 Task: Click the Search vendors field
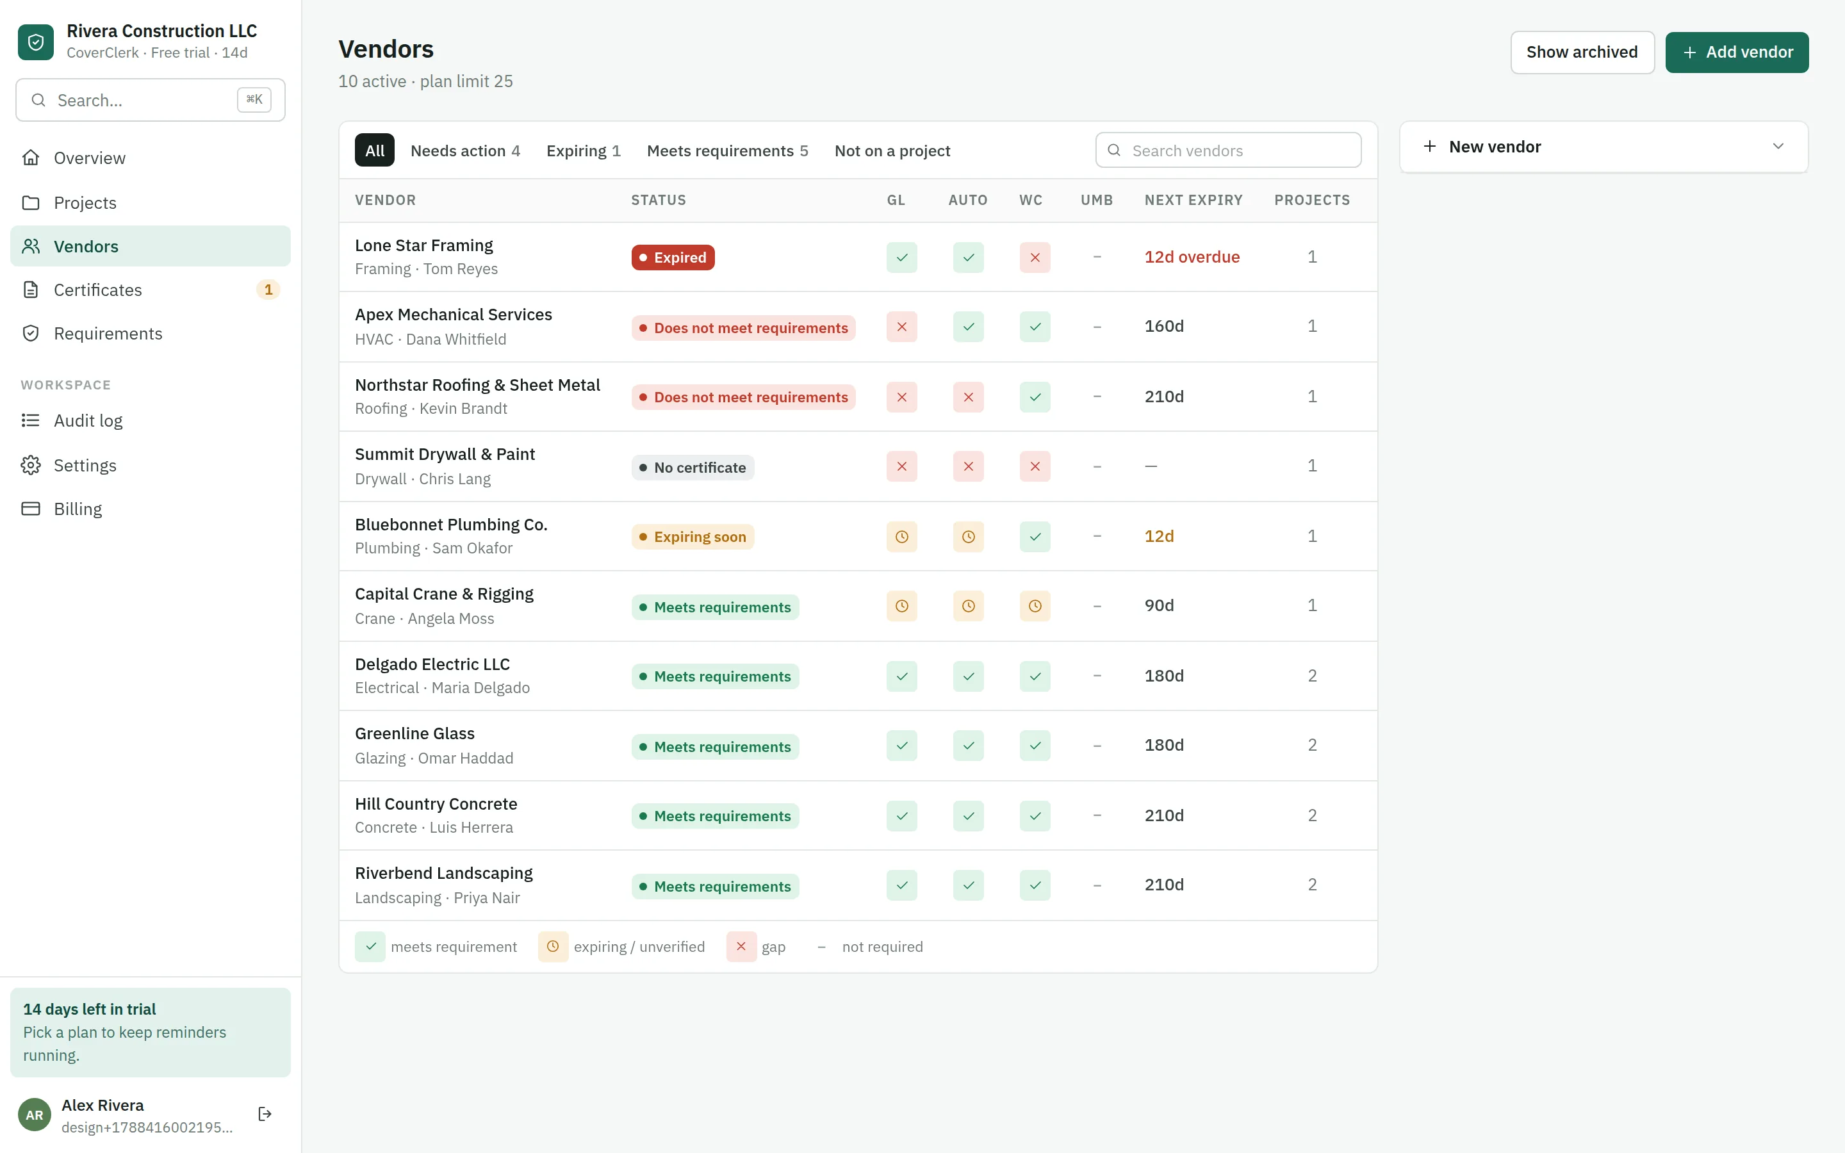[1228, 151]
